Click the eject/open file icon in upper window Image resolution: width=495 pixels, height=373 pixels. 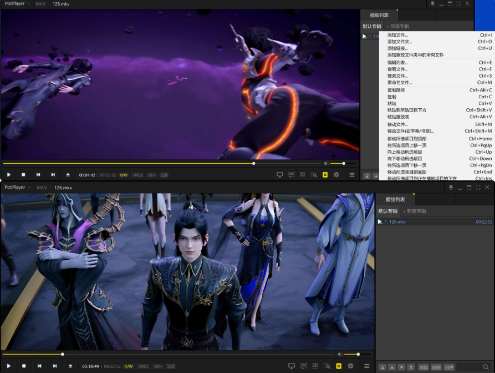[68, 175]
